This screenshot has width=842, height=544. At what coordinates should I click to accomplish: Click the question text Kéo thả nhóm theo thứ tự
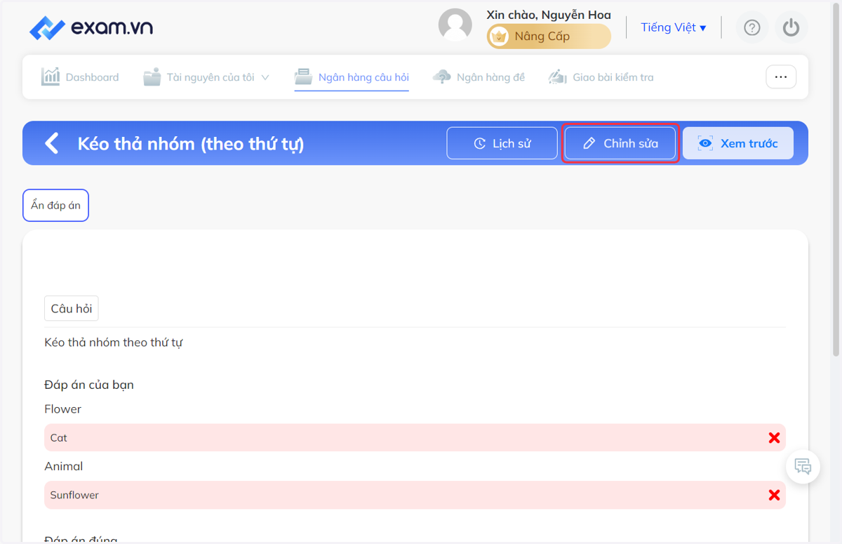pyautogui.click(x=114, y=343)
